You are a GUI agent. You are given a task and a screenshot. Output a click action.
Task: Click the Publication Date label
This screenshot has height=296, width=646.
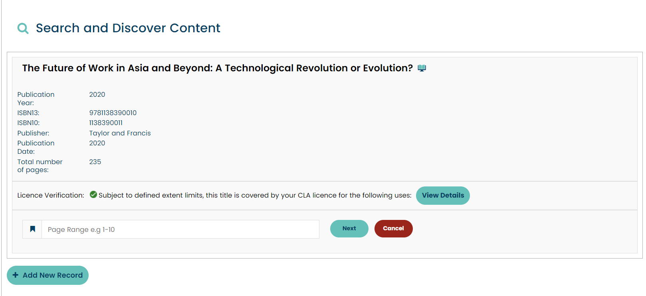tap(36, 147)
